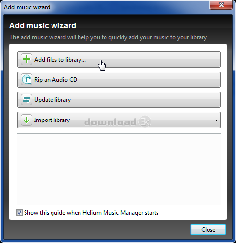Click the green plus Add files icon

pyautogui.click(x=26, y=59)
